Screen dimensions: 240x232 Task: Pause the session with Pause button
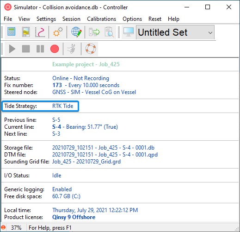coord(40,49)
